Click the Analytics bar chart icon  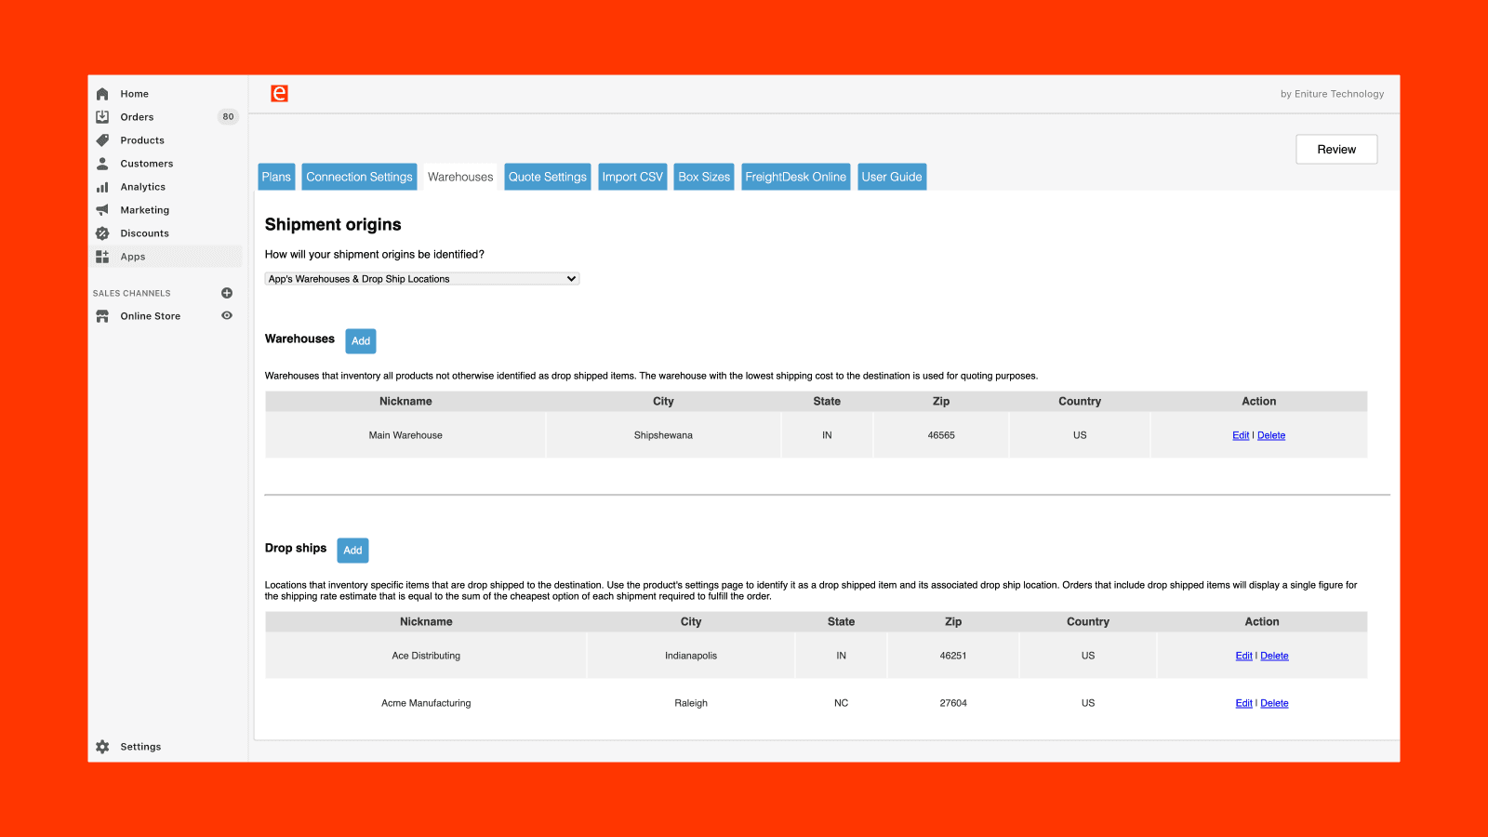pyautogui.click(x=102, y=187)
